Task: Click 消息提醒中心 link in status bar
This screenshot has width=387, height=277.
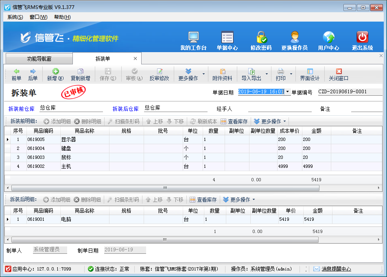Action: [x=336, y=269]
